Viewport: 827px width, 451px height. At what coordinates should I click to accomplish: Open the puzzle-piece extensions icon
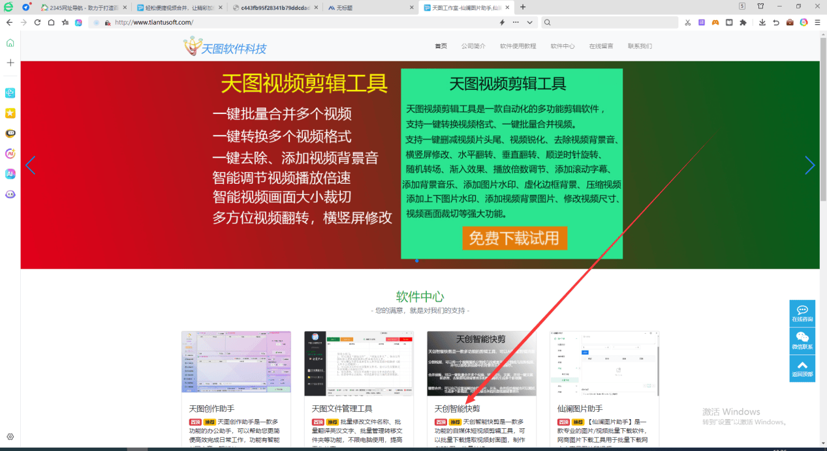coord(742,22)
